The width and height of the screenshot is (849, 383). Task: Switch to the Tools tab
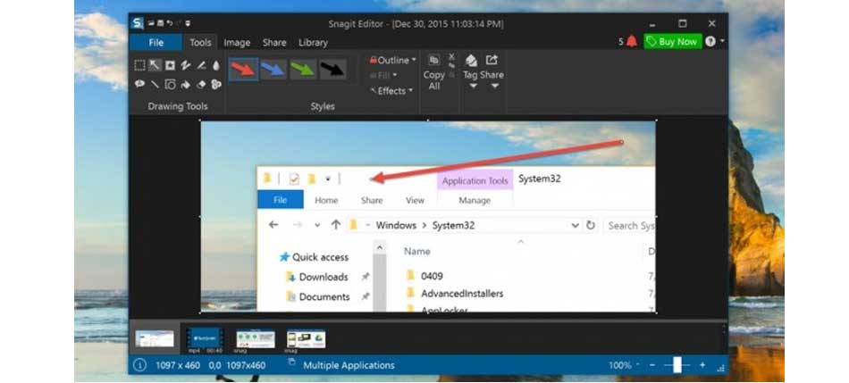click(x=200, y=42)
